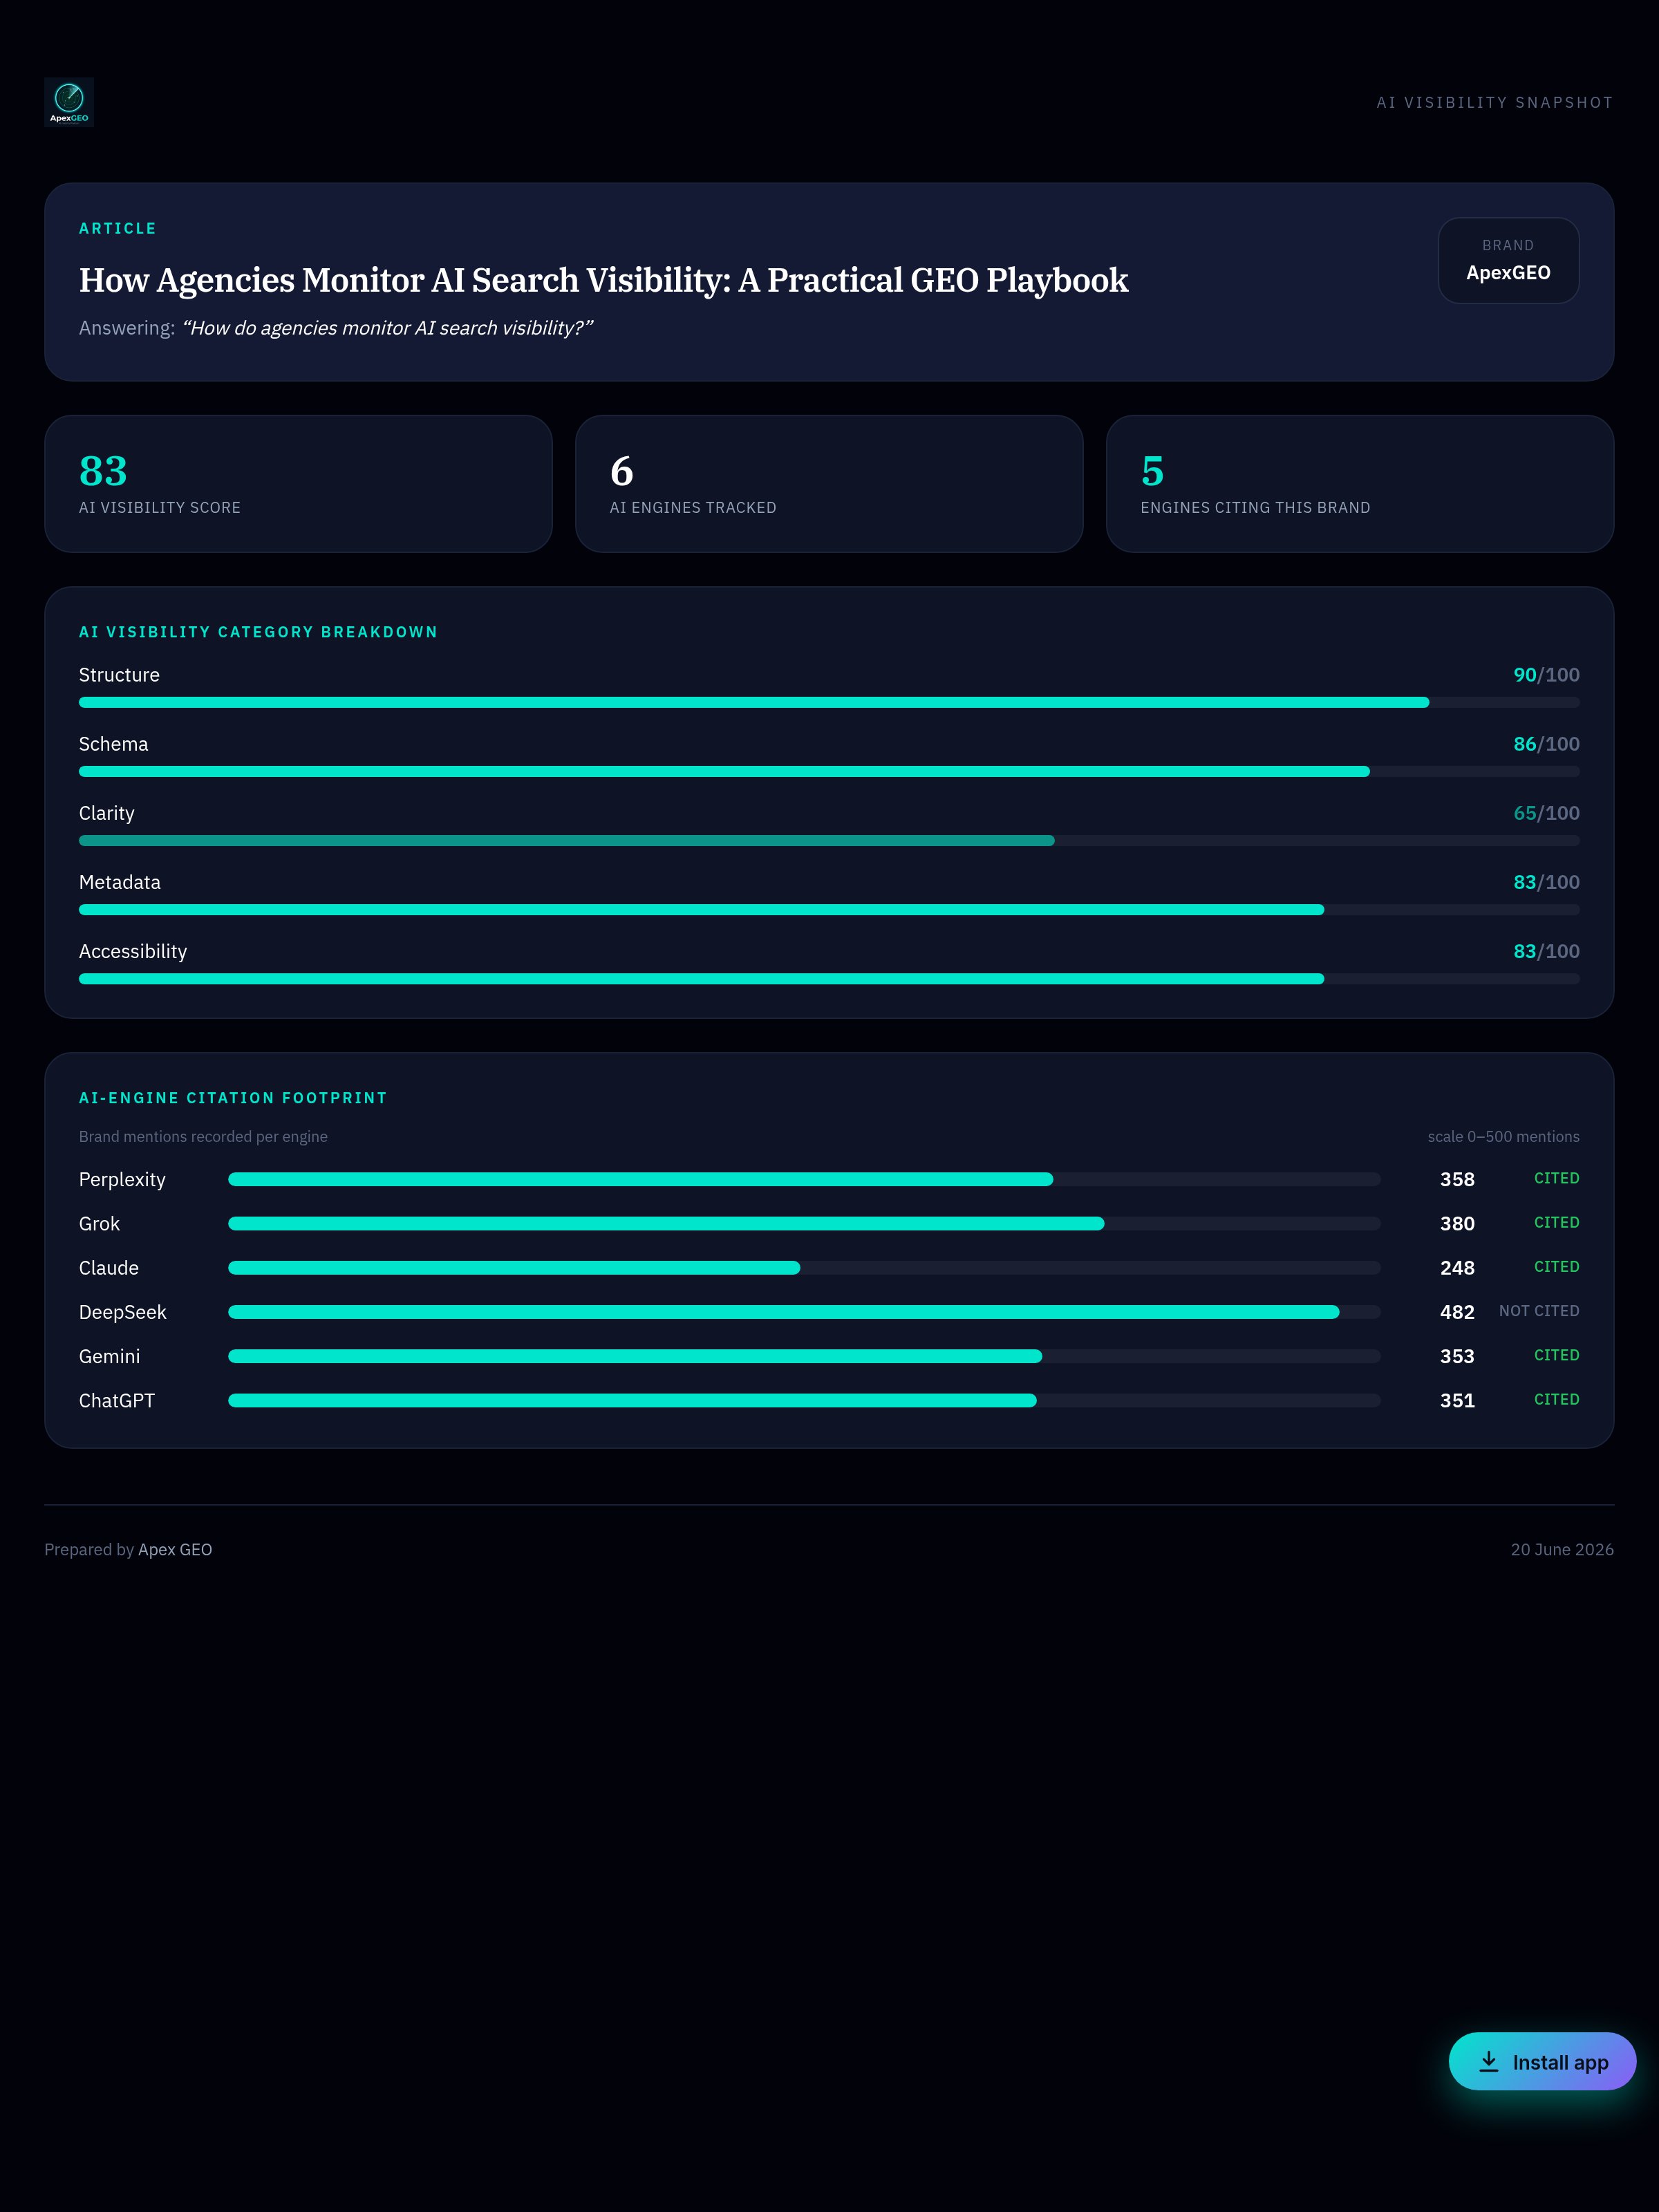Image resolution: width=1659 pixels, height=2212 pixels.
Task: Click the Schema 86/100 score
Action: (1546, 744)
